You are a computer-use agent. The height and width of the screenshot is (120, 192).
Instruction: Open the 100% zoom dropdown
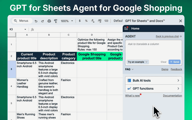(x=67, y=21)
